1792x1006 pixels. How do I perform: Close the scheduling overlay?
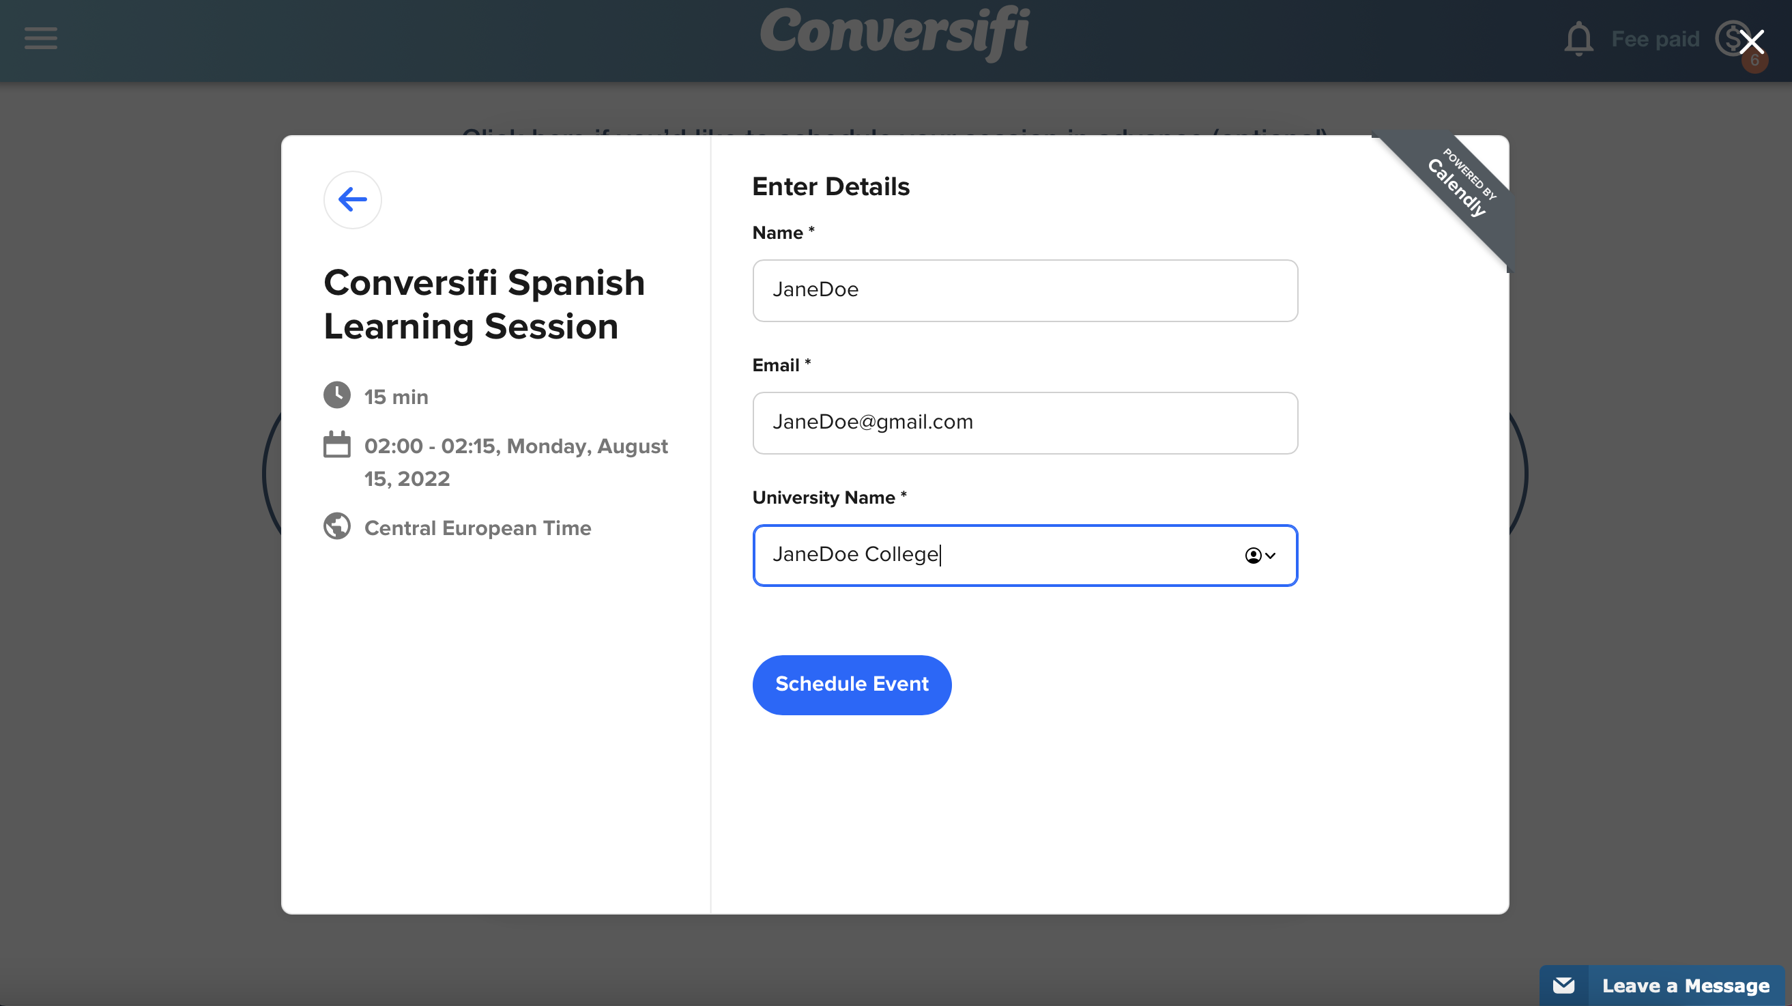point(1752,42)
